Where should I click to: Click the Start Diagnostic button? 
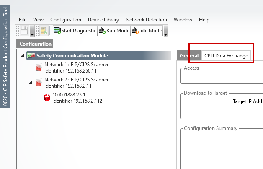[75, 31]
